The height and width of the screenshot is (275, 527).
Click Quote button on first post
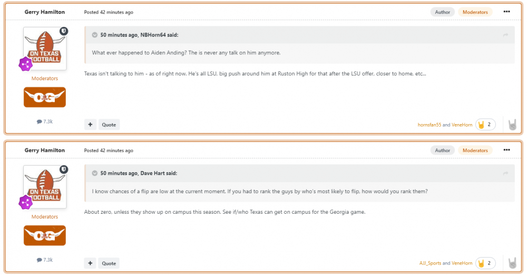click(109, 125)
